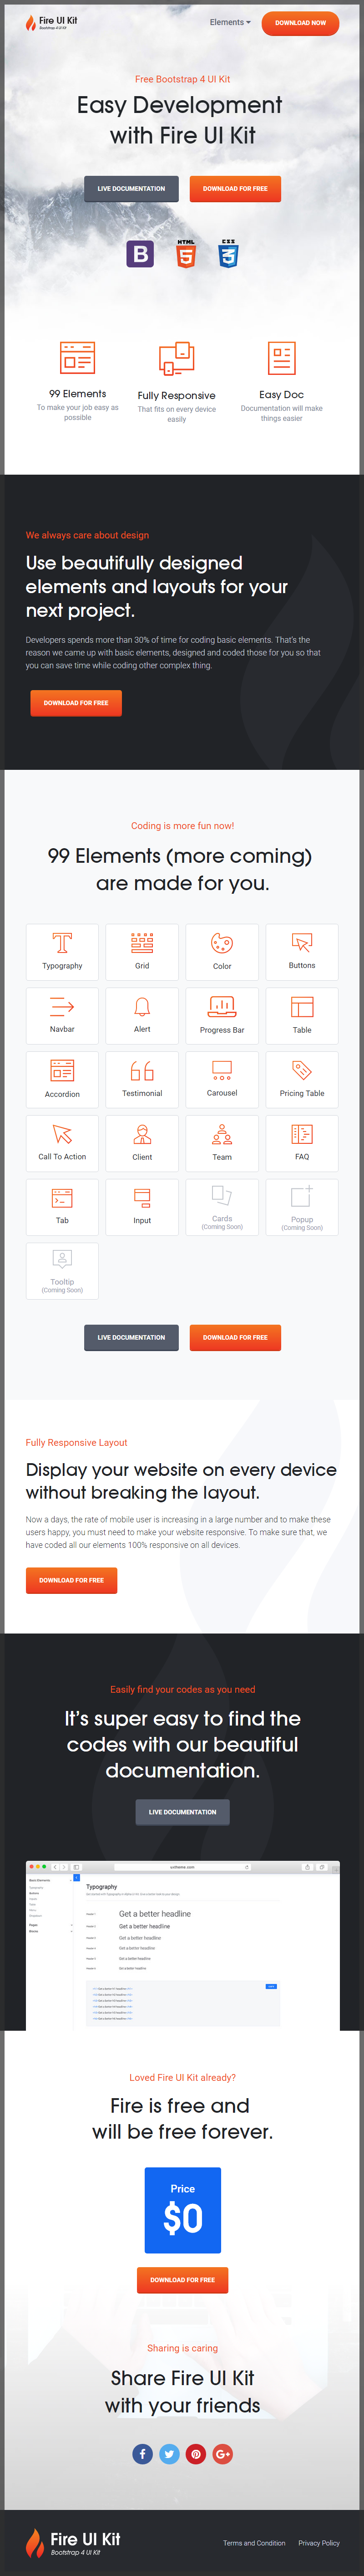The width and height of the screenshot is (364, 2576).
Task: Open the Progress Bar element card
Action: pyautogui.click(x=222, y=1015)
